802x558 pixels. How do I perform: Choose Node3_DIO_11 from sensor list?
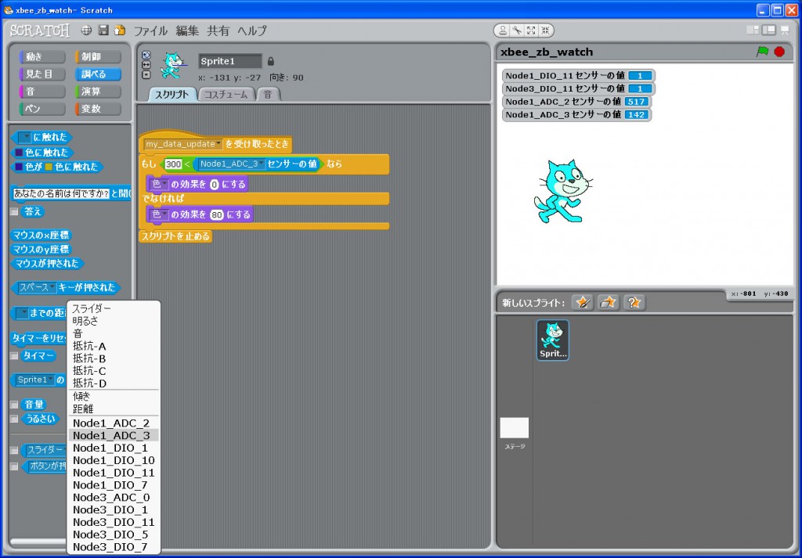(113, 522)
